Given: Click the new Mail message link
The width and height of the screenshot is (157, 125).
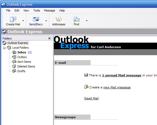Looking at the screenshot, I should pyautogui.click(x=117, y=87).
